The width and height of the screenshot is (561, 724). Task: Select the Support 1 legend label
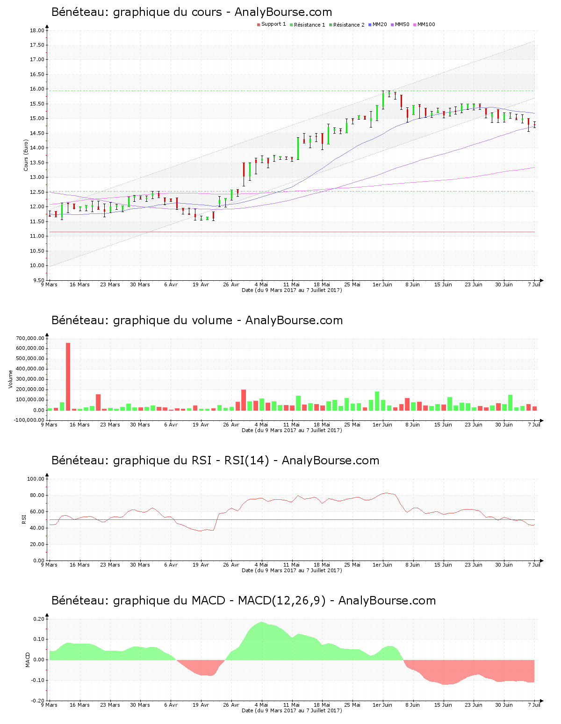[273, 24]
